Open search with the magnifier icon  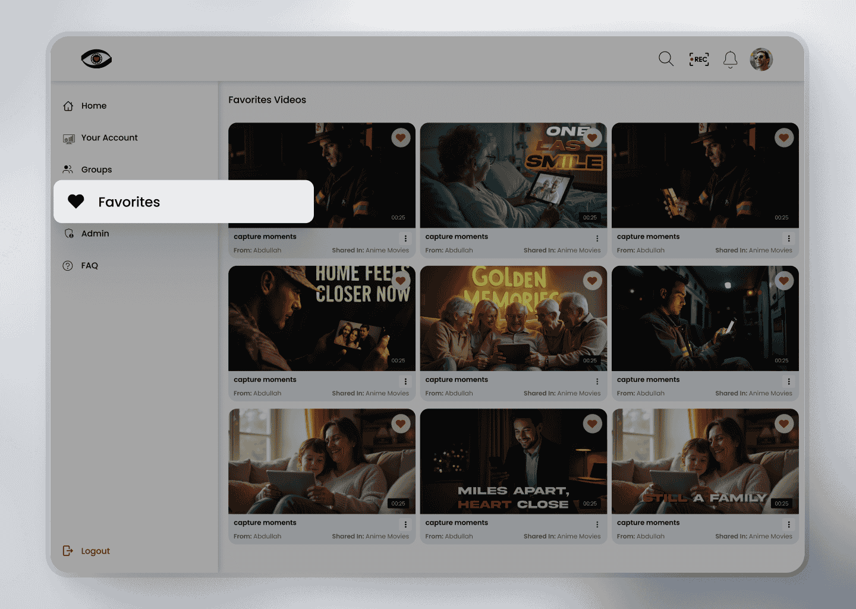pyautogui.click(x=666, y=59)
